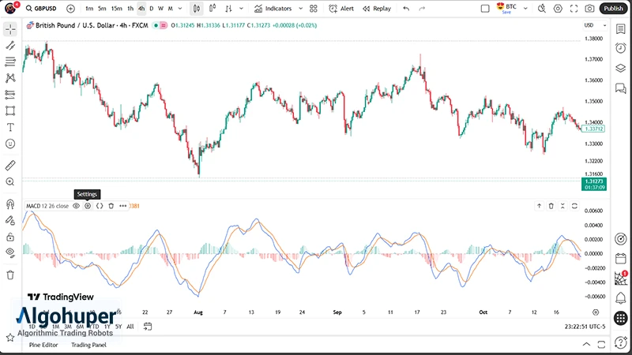Click the GBPUSD symbol search field
This screenshot has width=632, height=355.
pyautogui.click(x=43, y=9)
